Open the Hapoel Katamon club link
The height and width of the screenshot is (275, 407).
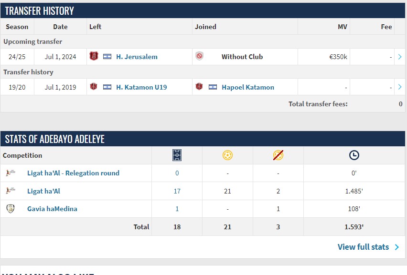[247, 87]
